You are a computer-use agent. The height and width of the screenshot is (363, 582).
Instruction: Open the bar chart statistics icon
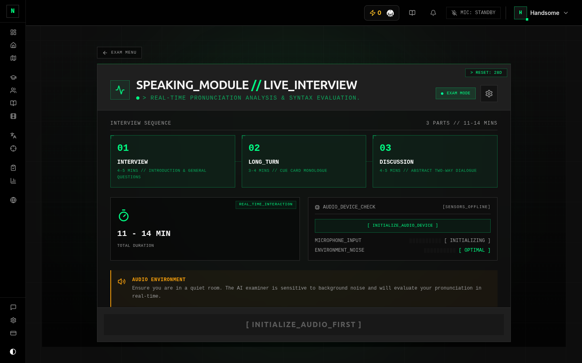[13, 181]
